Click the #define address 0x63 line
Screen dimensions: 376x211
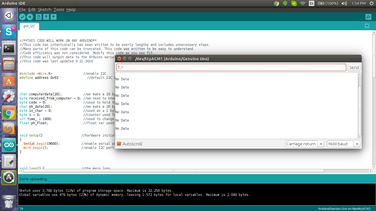[39, 78]
